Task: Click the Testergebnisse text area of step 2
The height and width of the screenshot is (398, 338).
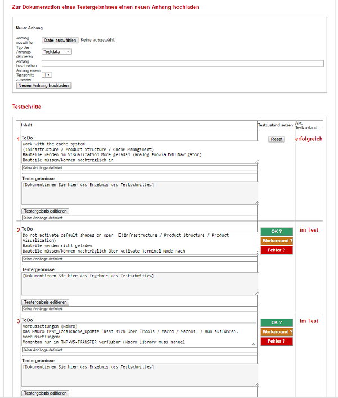Action: [140, 284]
